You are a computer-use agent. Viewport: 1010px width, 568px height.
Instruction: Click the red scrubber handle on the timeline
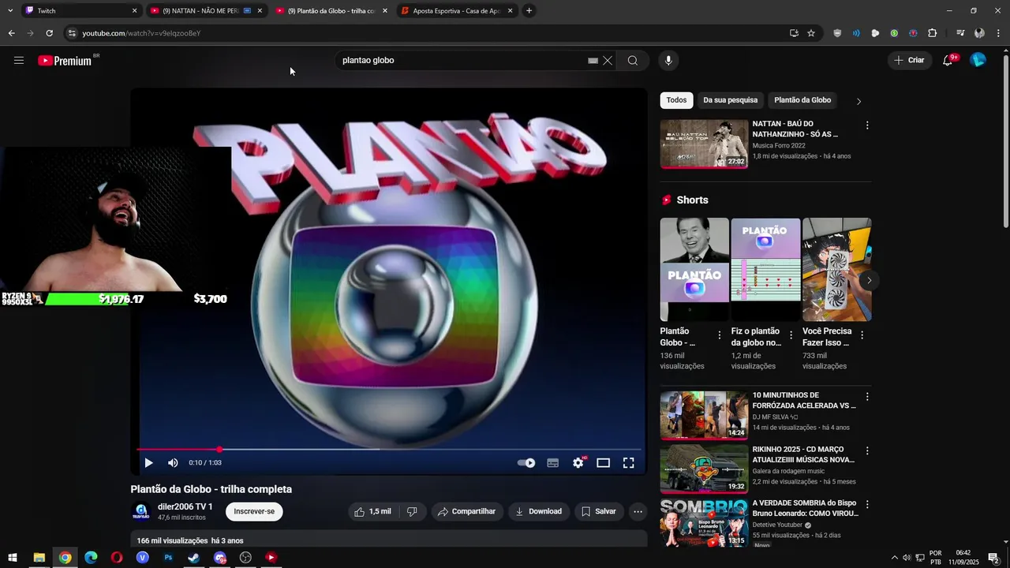pyautogui.click(x=219, y=450)
